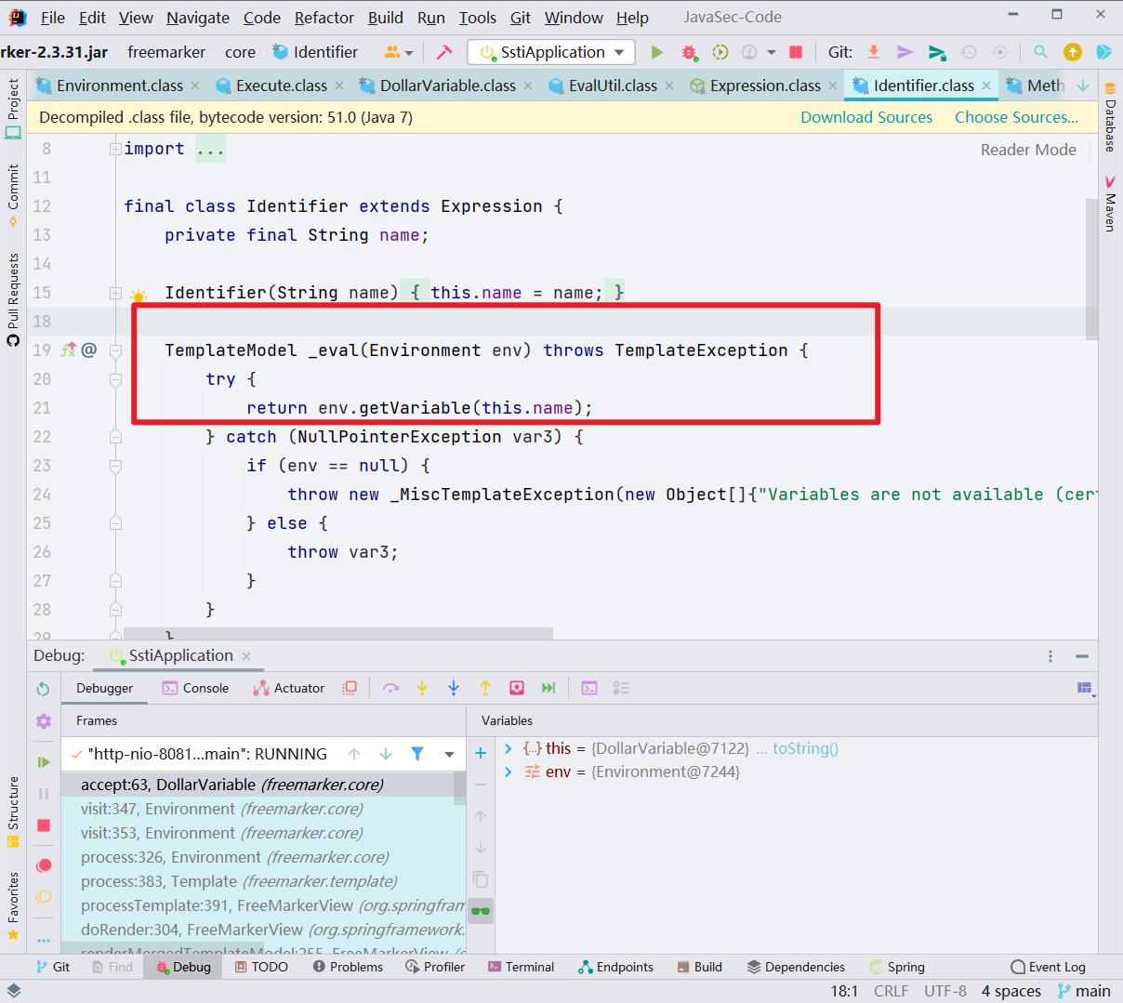
Task: Click the Step Into icon in debugger toolbar
Action: (422, 688)
